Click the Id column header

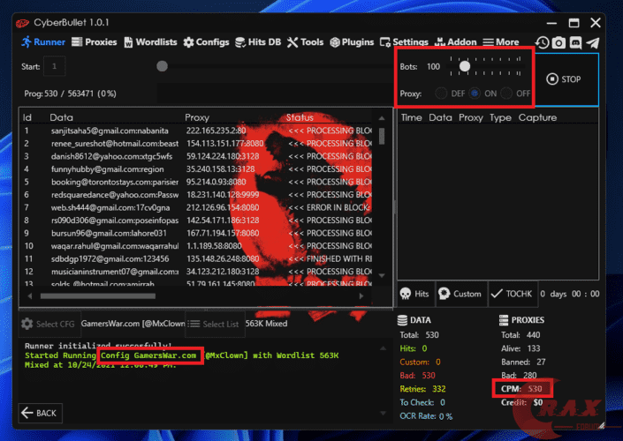click(x=27, y=117)
